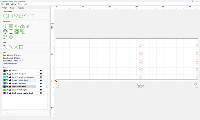Choose the Move transform tool
Screen dimensions: 200x120
pyautogui.click(x=5, y=26)
